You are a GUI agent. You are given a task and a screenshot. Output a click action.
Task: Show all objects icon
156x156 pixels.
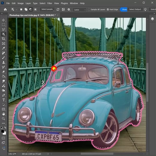[63, 10]
